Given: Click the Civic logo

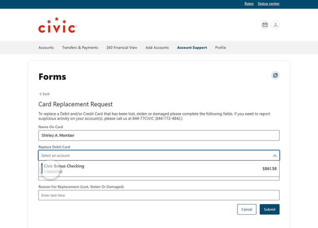Looking at the screenshot, I should (57, 25).
